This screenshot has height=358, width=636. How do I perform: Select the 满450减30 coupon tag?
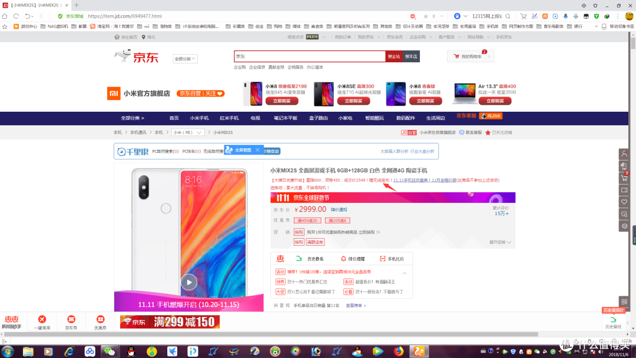point(307,220)
